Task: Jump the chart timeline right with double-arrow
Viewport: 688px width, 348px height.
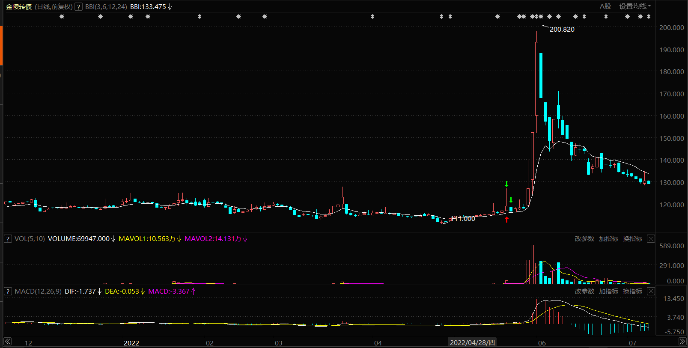Action: click(682, 342)
